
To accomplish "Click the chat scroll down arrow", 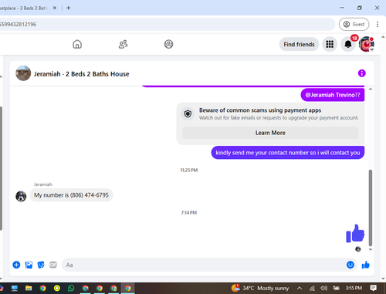I will tap(371, 249).
